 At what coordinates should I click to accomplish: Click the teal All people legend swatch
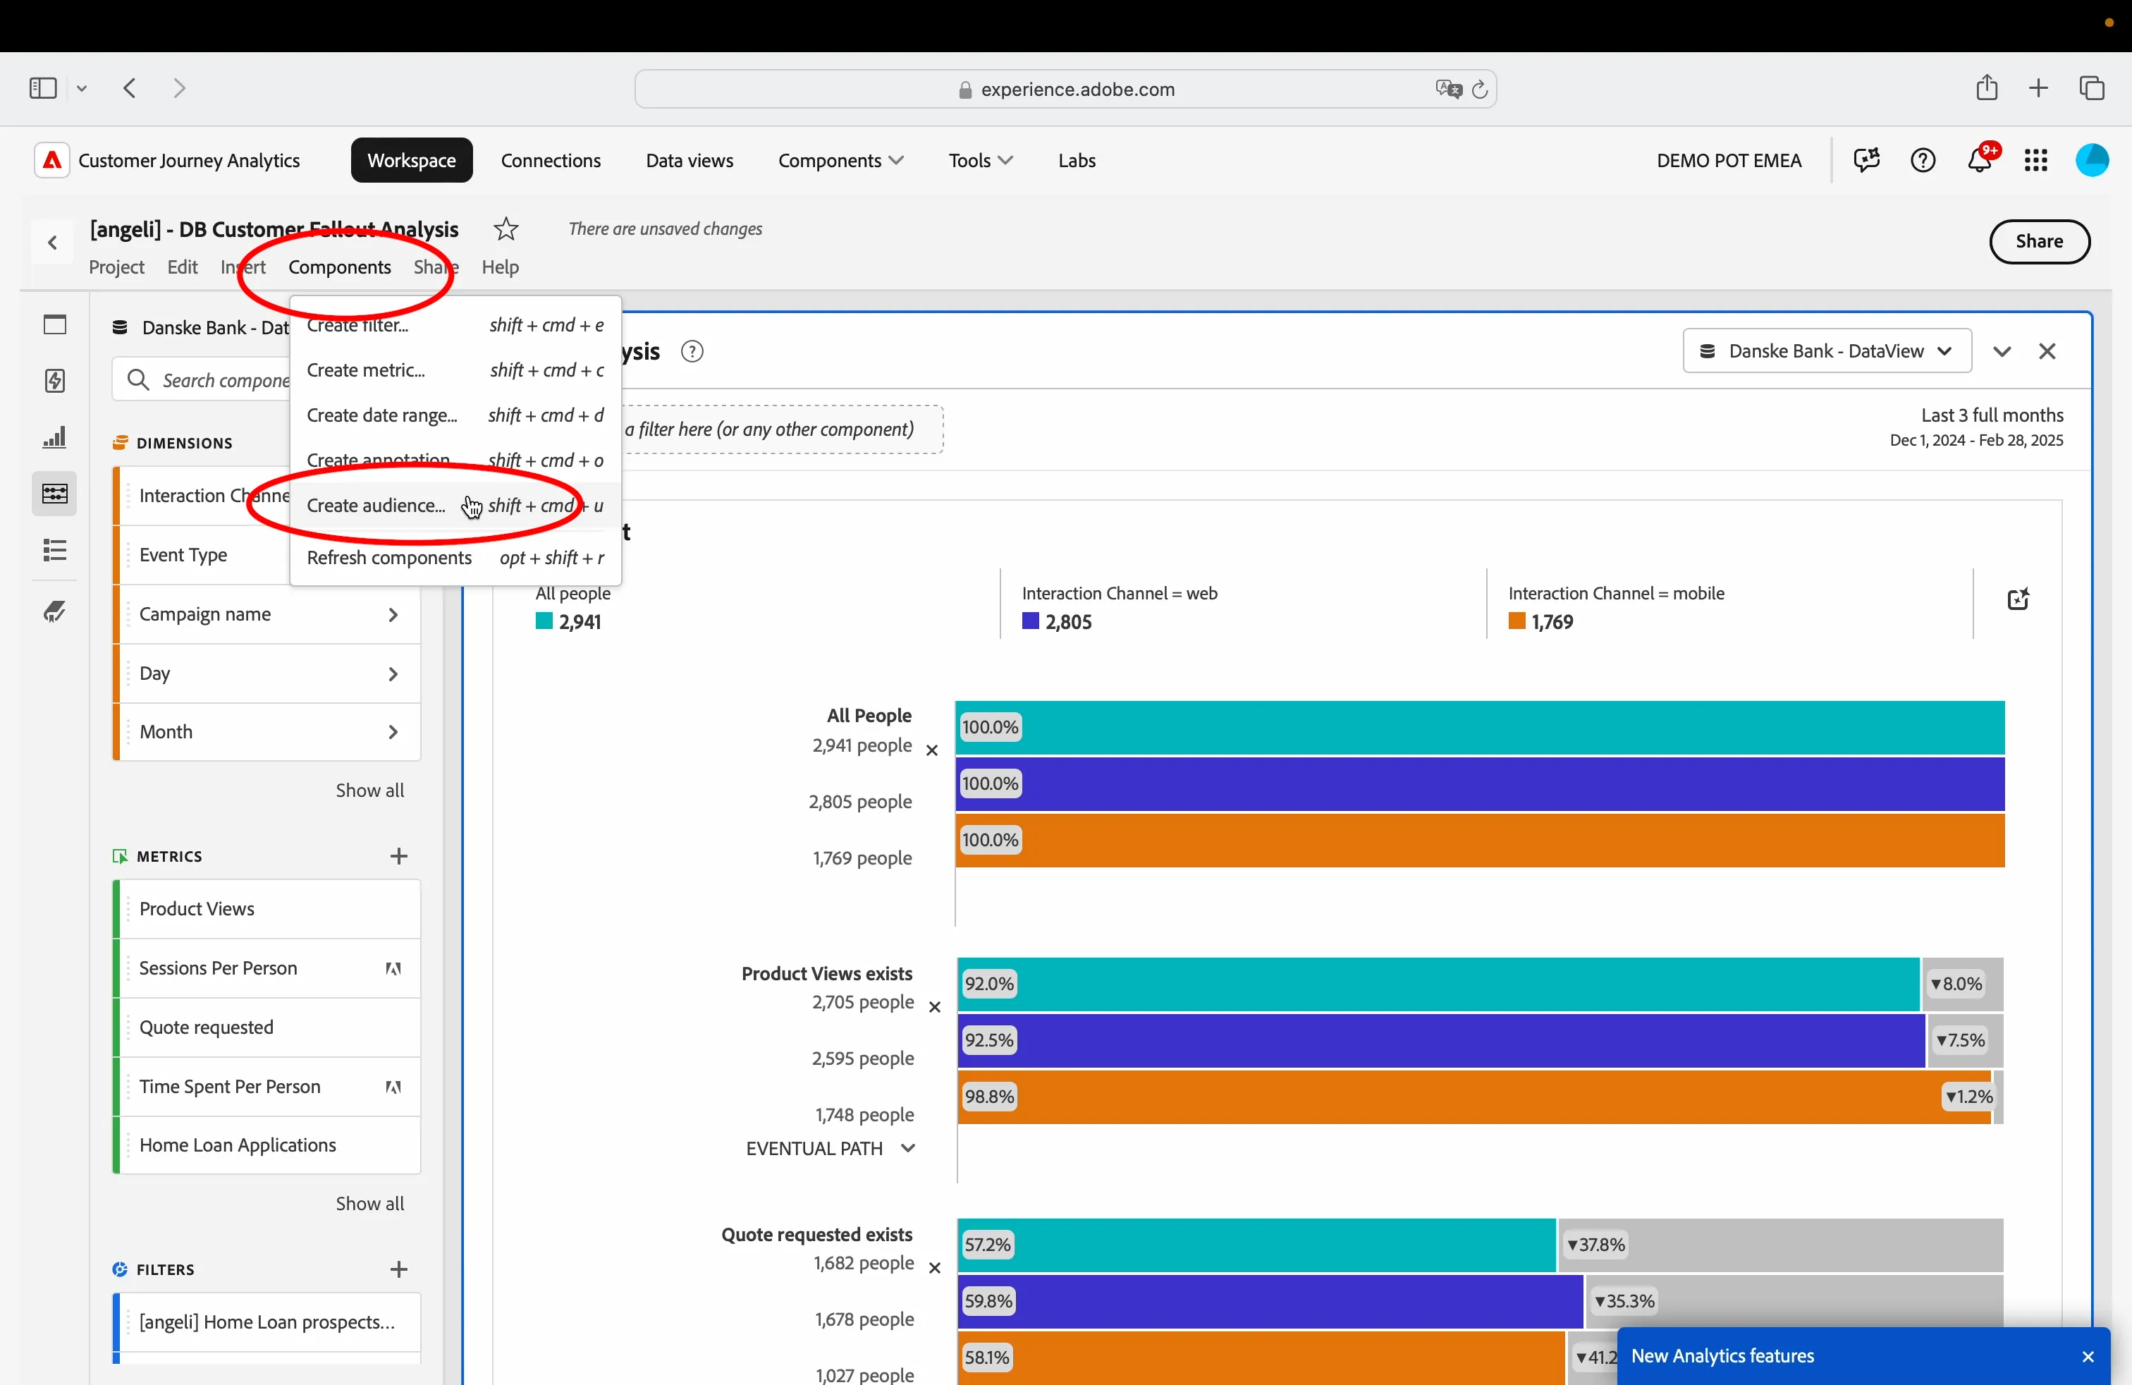(544, 621)
